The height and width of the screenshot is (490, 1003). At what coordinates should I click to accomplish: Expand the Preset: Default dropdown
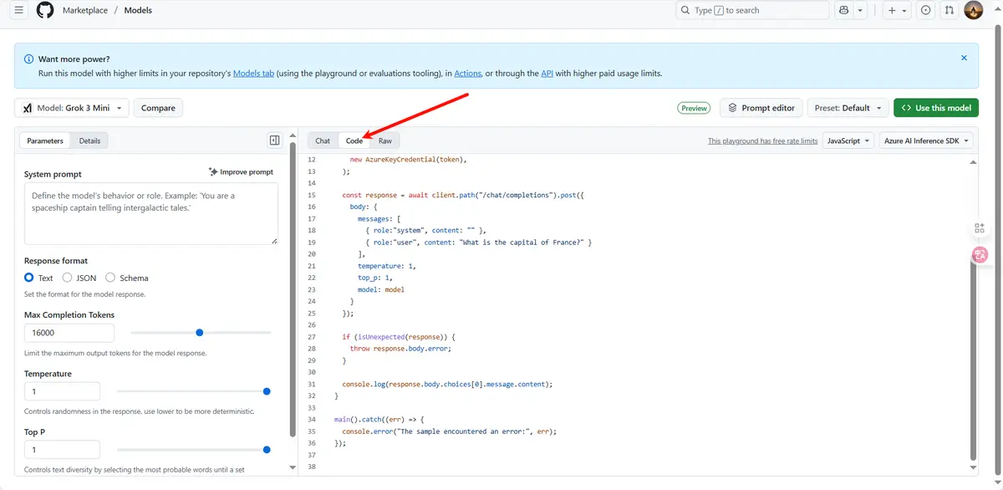pyautogui.click(x=848, y=108)
